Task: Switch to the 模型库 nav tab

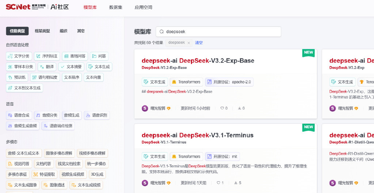Action: 90,7
